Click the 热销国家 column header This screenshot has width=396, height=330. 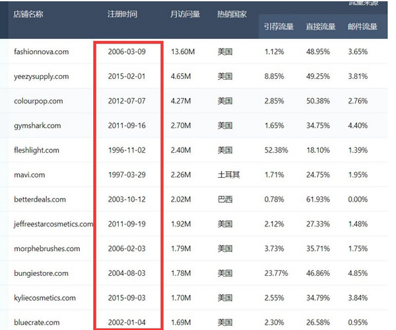tap(232, 14)
